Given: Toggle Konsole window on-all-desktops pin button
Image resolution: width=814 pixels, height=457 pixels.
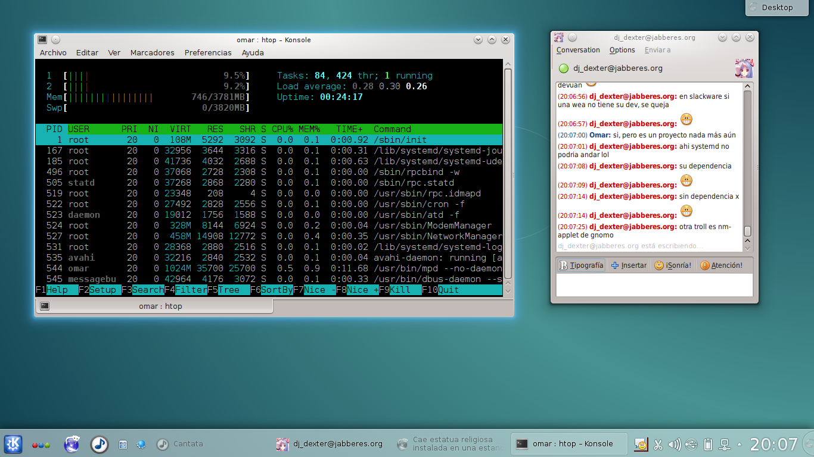Looking at the screenshot, I should [55, 39].
